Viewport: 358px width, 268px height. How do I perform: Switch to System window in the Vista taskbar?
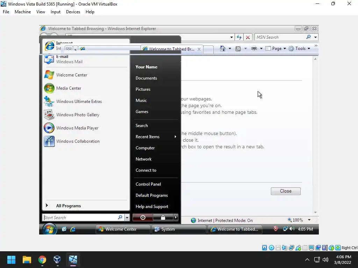point(179,229)
